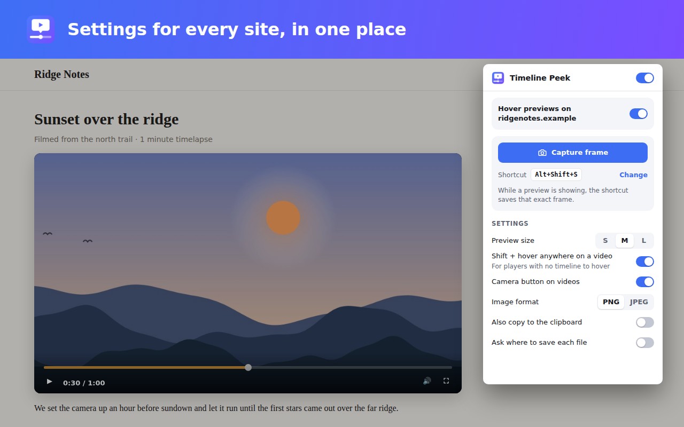Set preview size to M

625,241
